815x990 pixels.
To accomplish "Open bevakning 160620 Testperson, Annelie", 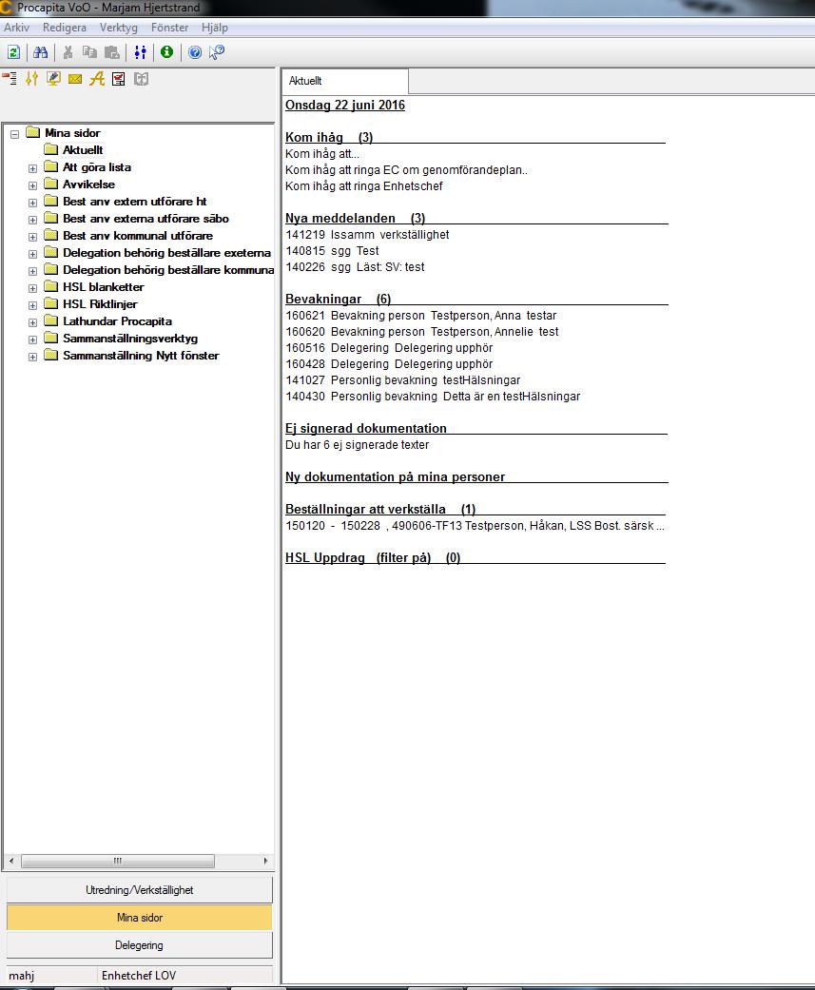I will [421, 332].
